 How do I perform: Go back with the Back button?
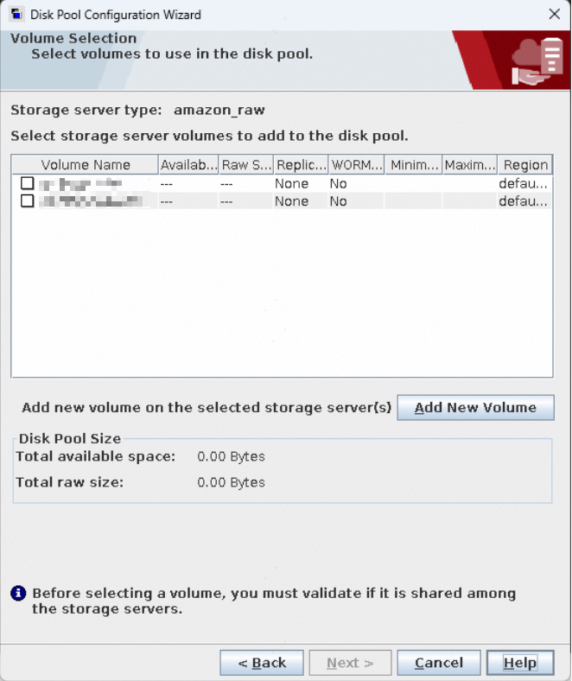point(262,663)
